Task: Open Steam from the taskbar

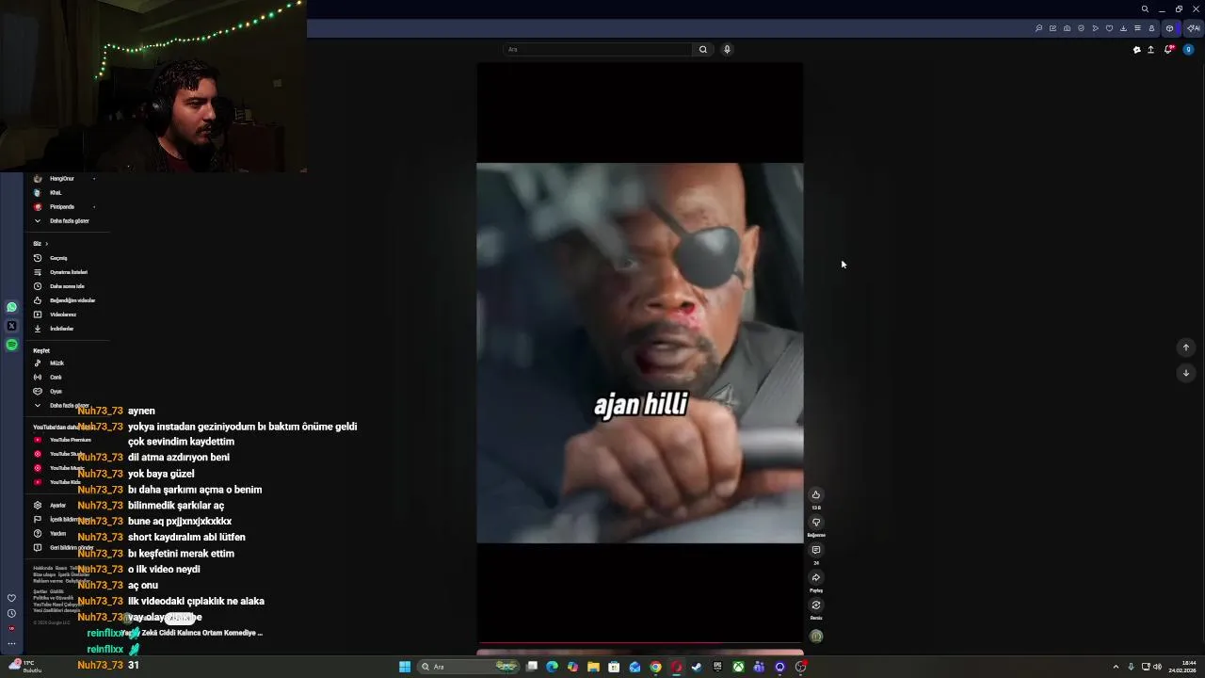Action: [x=697, y=667]
